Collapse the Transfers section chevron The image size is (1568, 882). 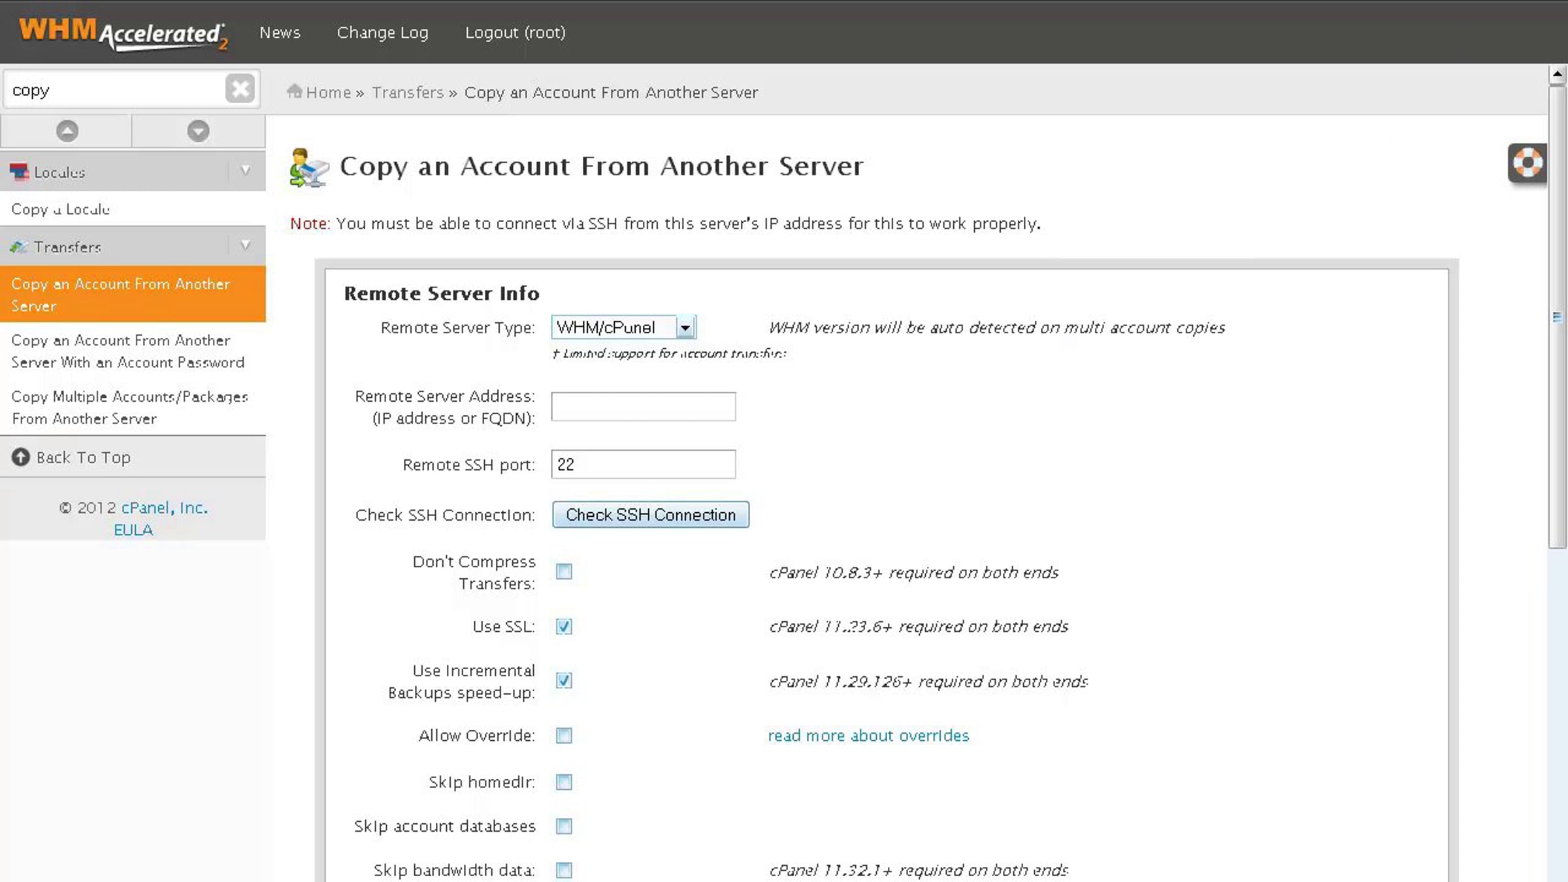coord(246,246)
